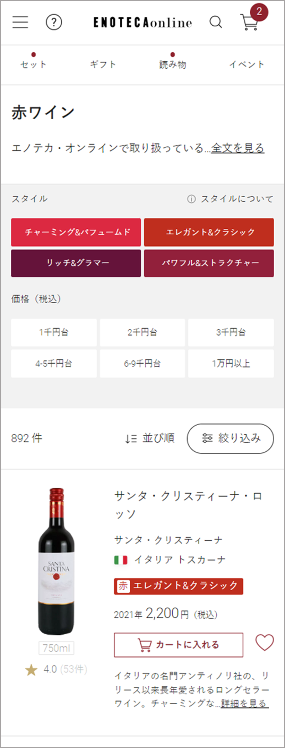285x748 pixels.
Task: Click the gold star rating icon
Action: 31,670
